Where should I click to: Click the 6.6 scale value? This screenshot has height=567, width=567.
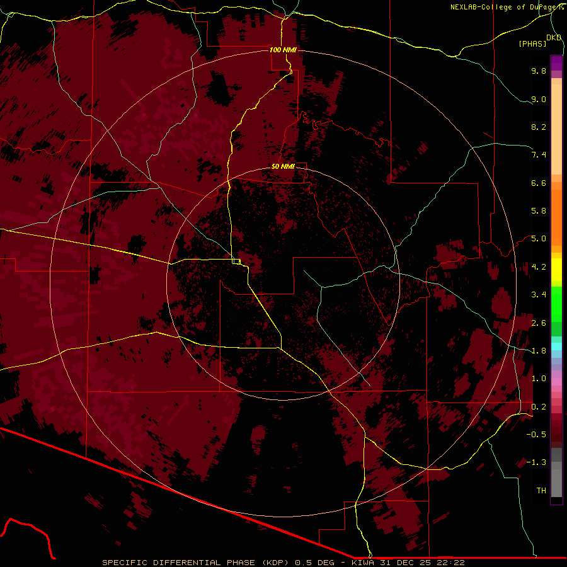click(x=539, y=183)
